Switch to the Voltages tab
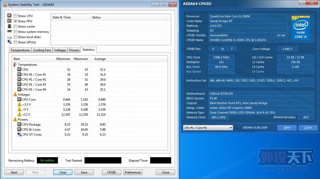Viewport: 320px width, 179px height. click(60, 50)
